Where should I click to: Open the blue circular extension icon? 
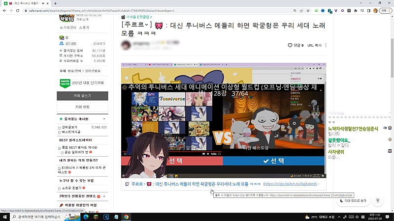click(323, 11)
